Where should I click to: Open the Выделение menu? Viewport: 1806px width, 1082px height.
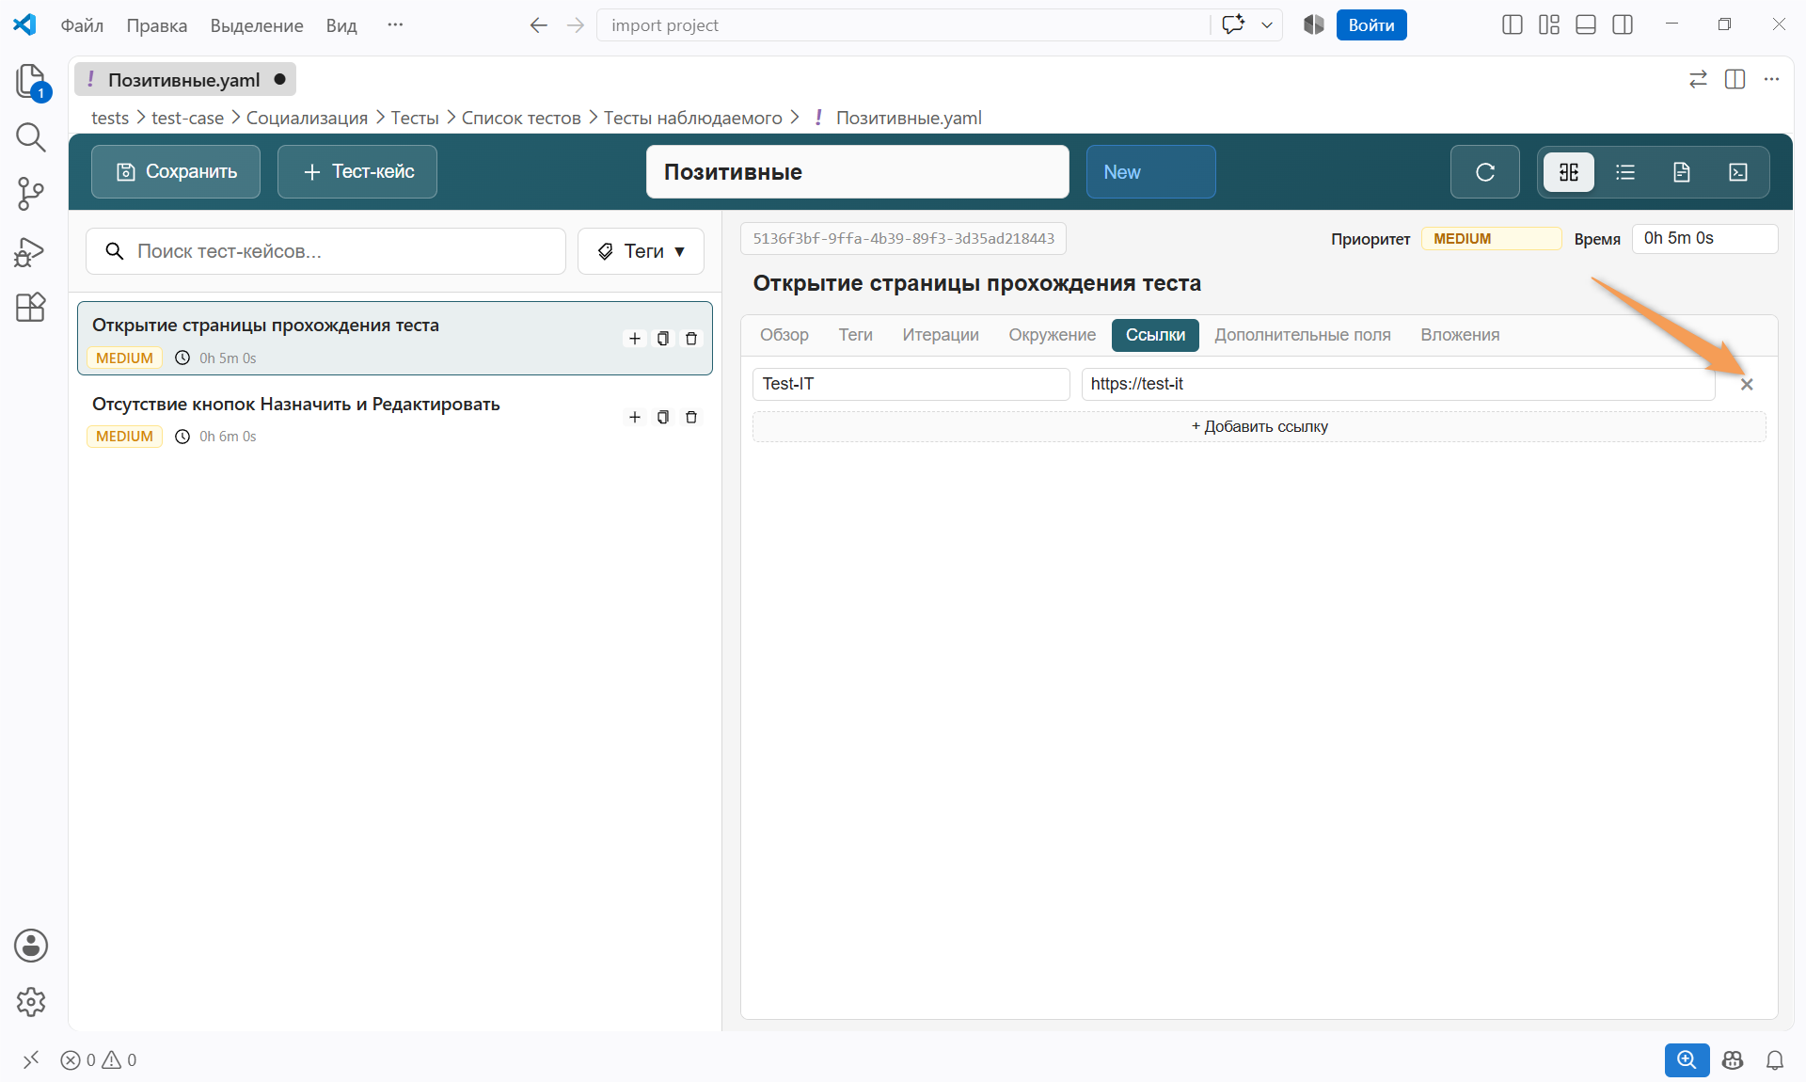(257, 25)
